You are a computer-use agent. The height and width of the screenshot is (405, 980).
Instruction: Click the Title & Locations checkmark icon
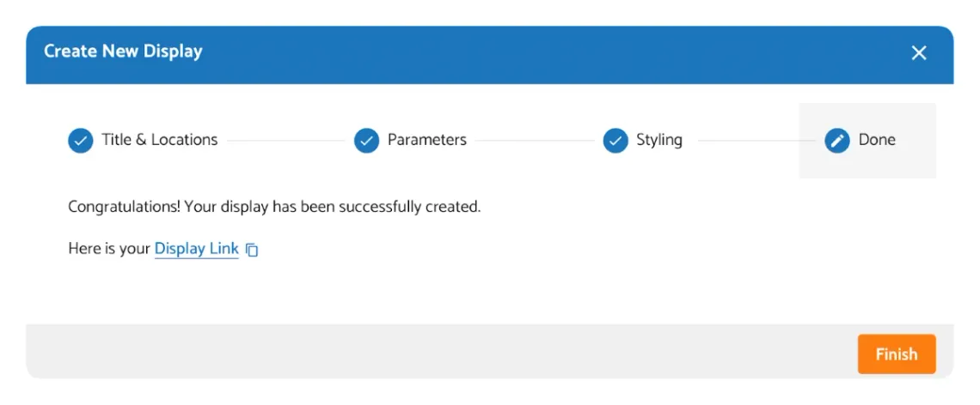80,141
